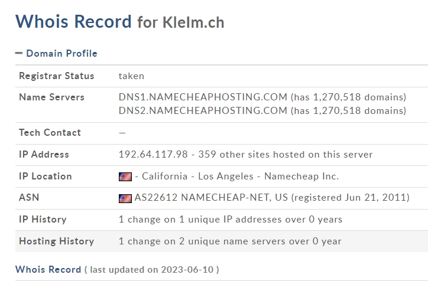This screenshot has height=281, width=428.
Task: Click the Tech Contact row label
Action: (50, 133)
